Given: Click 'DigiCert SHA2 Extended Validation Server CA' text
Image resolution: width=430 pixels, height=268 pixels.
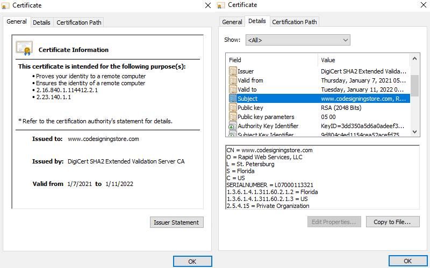Looking at the screenshot, I should pyautogui.click(x=126, y=161).
